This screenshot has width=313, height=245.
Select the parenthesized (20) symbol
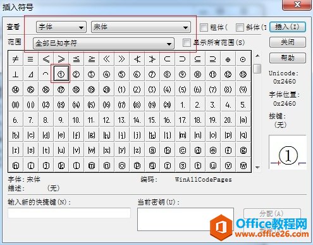167,104
